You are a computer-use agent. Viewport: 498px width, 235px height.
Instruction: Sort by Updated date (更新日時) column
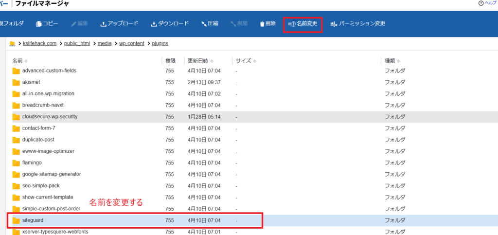(x=200, y=61)
